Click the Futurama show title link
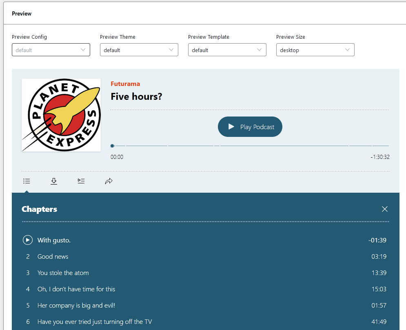Image resolution: width=406 pixels, height=330 pixels. click(x=125, y=84)
